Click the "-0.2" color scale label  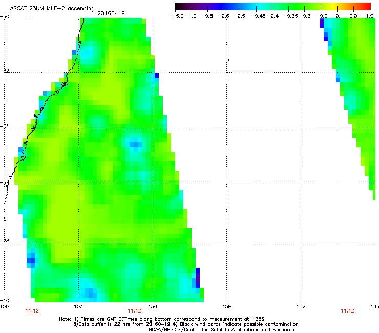click(322, 16)
